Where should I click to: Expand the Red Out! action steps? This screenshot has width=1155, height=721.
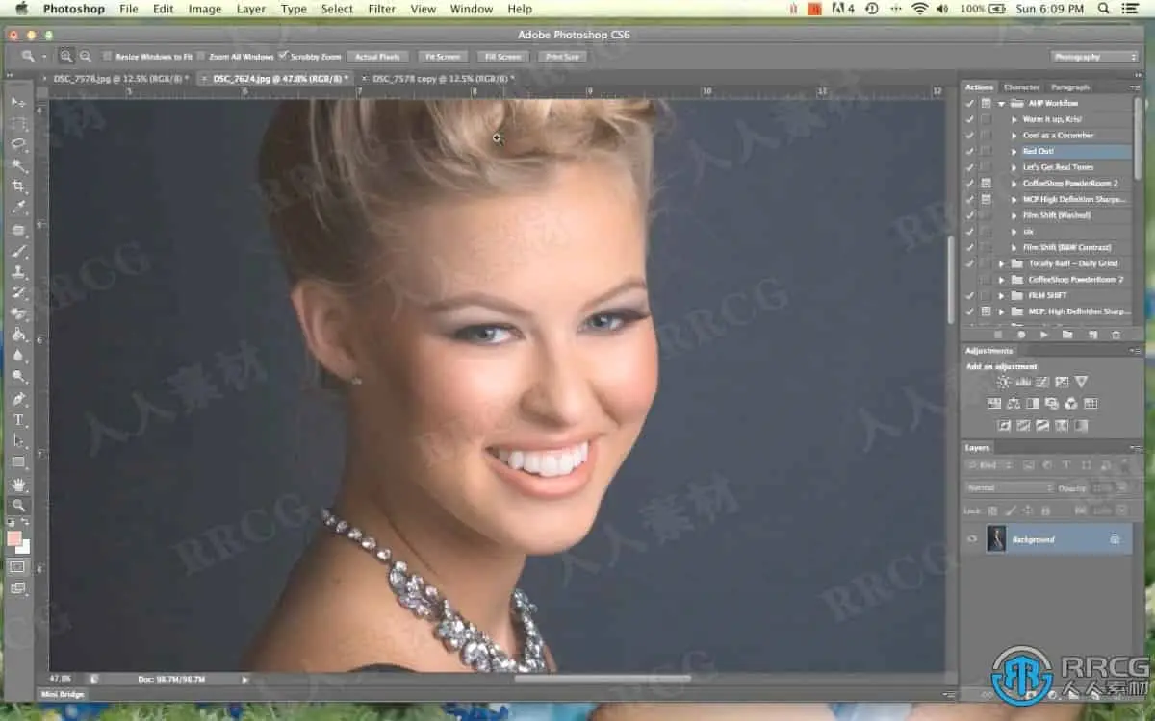(x=1014, y=151)
